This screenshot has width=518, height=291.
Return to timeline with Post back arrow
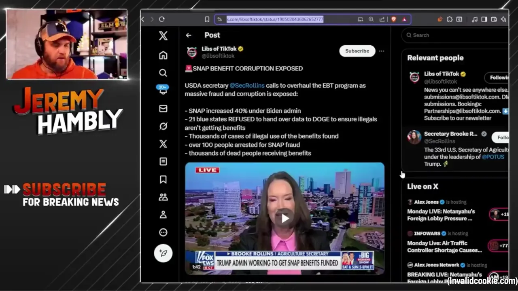pos(189,35)
